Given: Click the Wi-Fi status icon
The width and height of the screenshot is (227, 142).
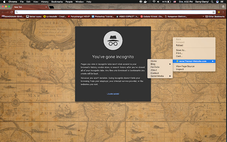Looking at the screenshot, I should [154, 2].
